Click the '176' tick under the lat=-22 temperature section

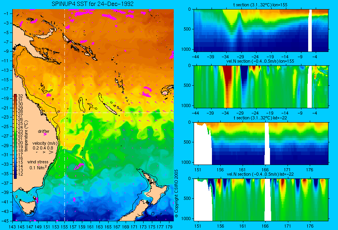pos(309,170)
